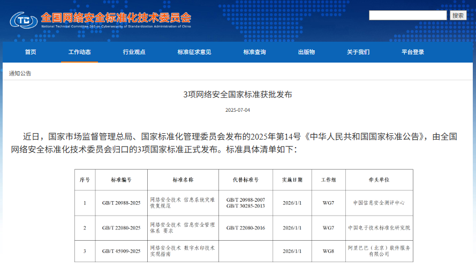The height and width of the screenshot is (276, 476).
Task: Click the article title 3项网络安全国家标准获批发布
Action: coord(238,95)
